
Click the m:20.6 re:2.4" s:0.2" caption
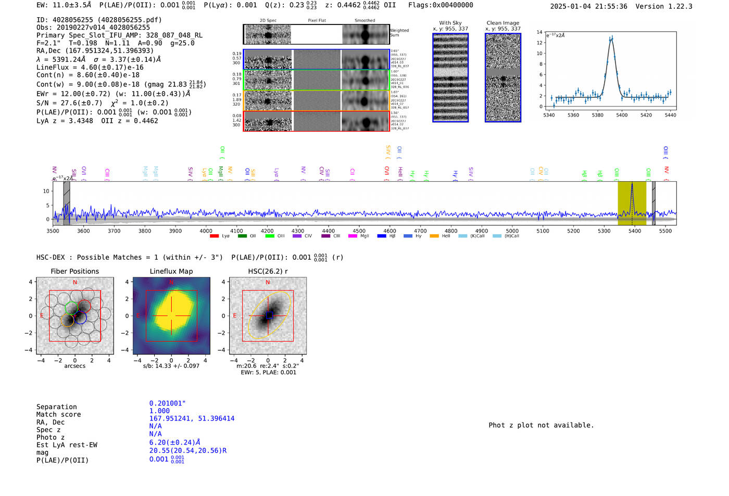[x=268, y=366]
